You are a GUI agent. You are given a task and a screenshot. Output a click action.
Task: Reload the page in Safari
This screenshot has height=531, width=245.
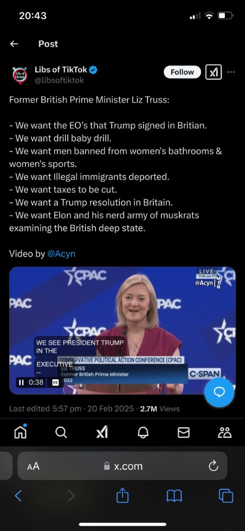[214, 466]
